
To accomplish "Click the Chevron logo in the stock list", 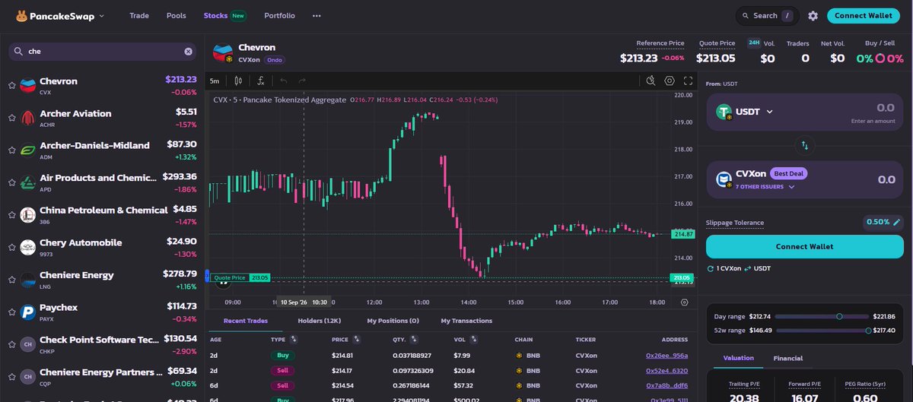I will 28,86.
